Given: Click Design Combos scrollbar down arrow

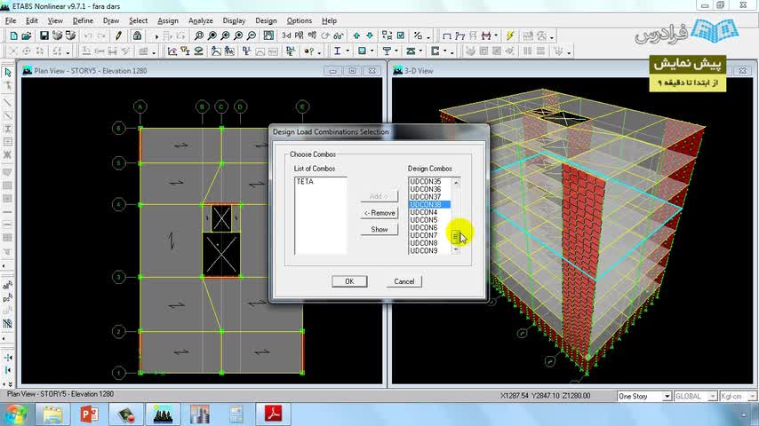Looking at the screenshot, I should click(456, 250).
